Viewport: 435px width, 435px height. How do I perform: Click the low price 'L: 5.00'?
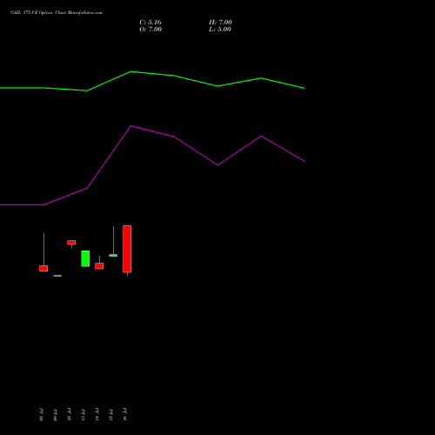[220, 30]
